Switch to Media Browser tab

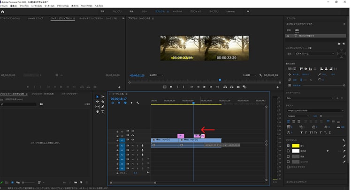tap(70, 94)
